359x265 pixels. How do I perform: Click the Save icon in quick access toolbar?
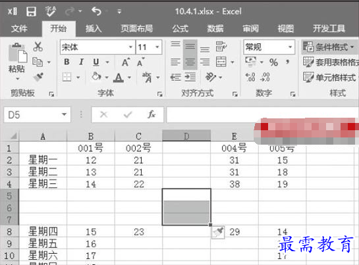click(31, 11)
